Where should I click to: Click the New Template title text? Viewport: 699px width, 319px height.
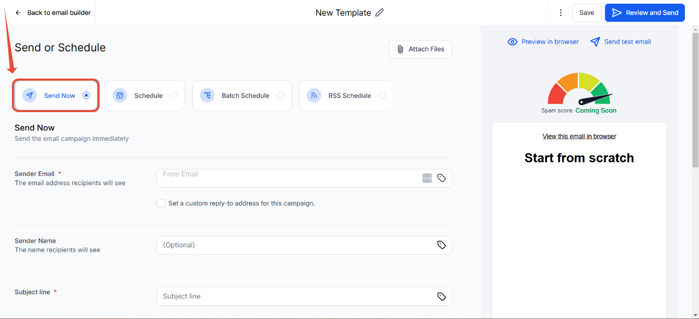tap(343, 12)
